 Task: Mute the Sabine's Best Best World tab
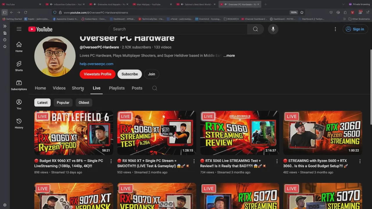(x=182, y=4)
